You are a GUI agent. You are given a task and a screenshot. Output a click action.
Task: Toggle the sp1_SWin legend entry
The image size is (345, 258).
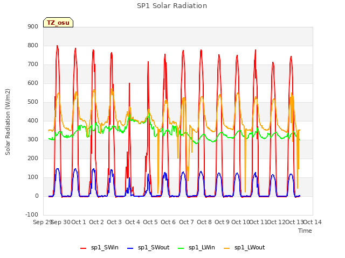(x=99, y=248)
